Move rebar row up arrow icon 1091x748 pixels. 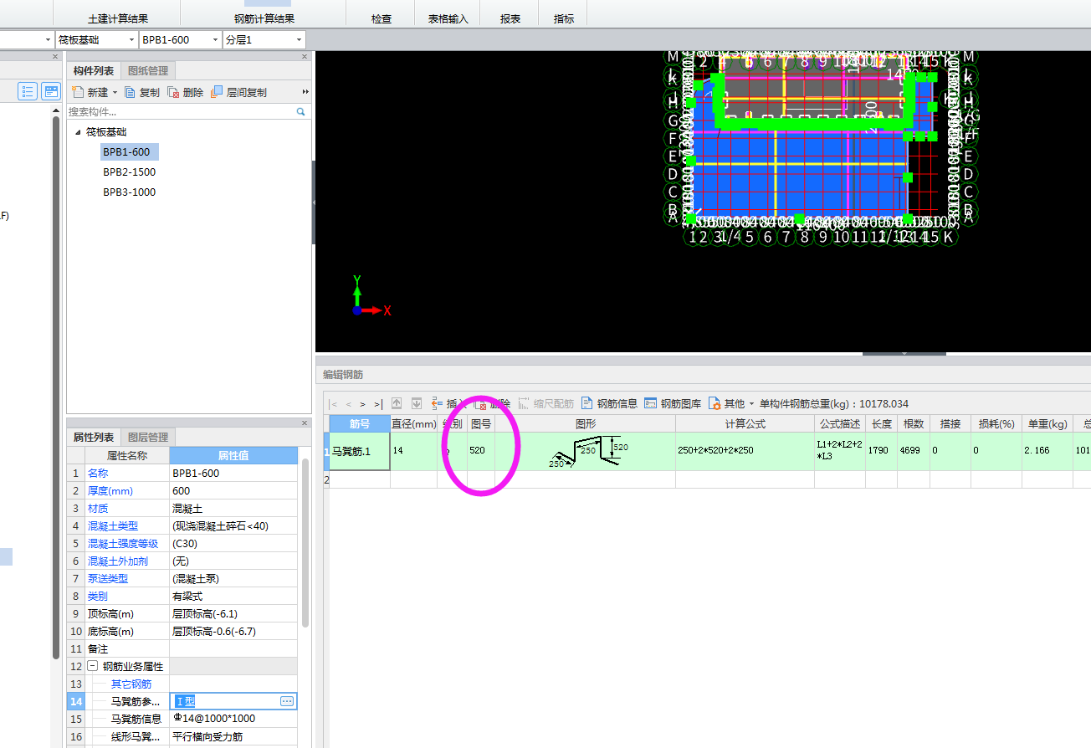click(397, 403)
